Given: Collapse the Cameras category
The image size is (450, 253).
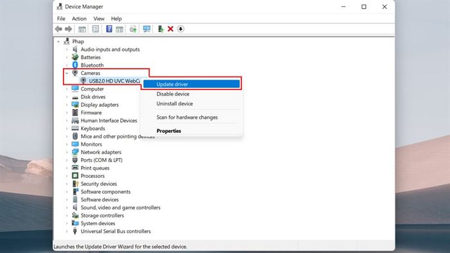Looking at the screenshot, I should coord(67,73).
